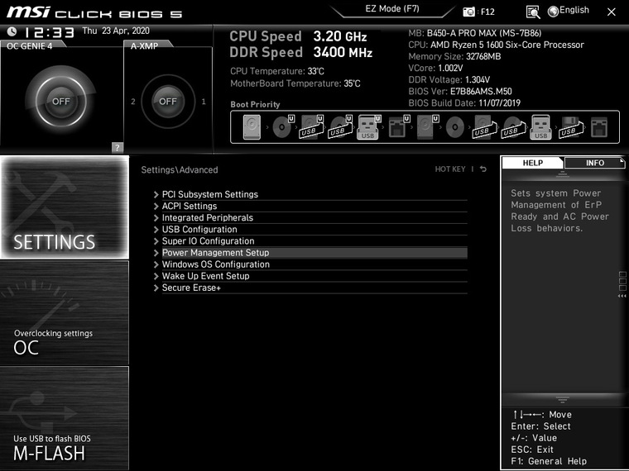The height and width of the screenshot is (471, 629).
Task: Select the non-UEFI USB key boot icon
Action: pyautogui.click(x=540, y=127)
